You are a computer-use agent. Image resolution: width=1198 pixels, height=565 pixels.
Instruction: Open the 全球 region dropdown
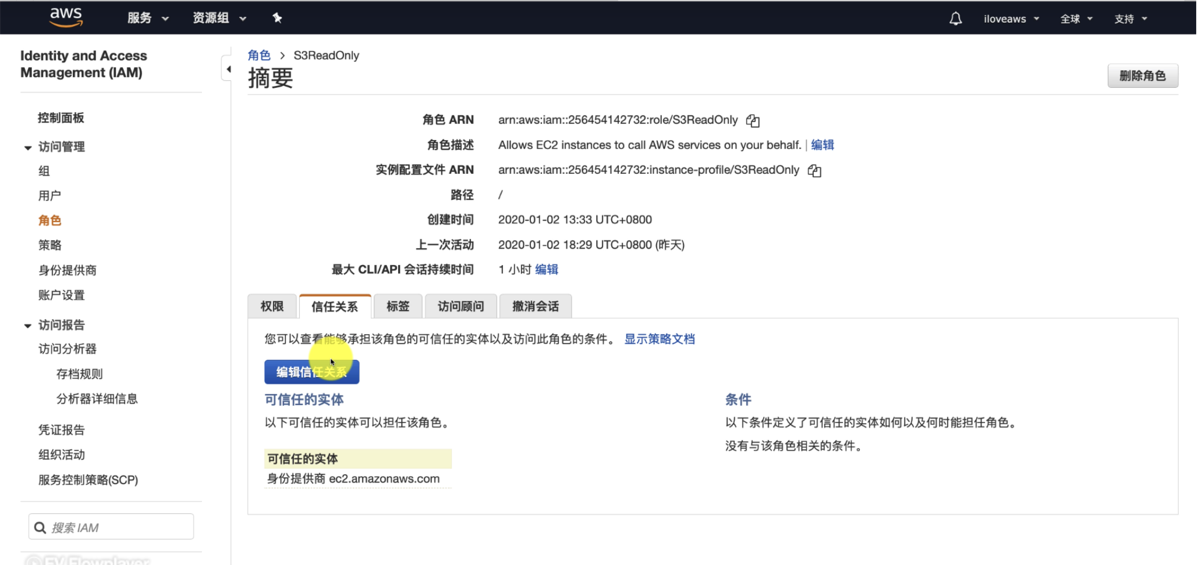point(1076,19)
